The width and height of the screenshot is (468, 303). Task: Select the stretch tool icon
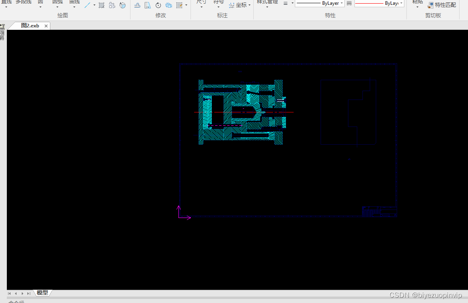[148, 5]
